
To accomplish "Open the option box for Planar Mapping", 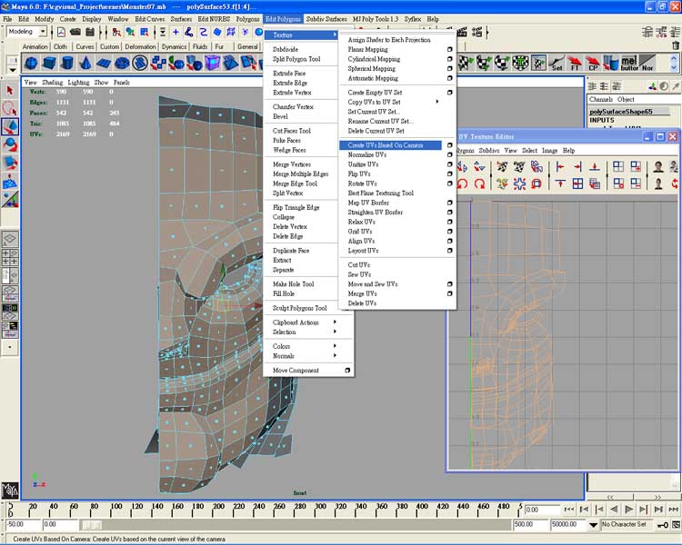I will pos(450,50).
